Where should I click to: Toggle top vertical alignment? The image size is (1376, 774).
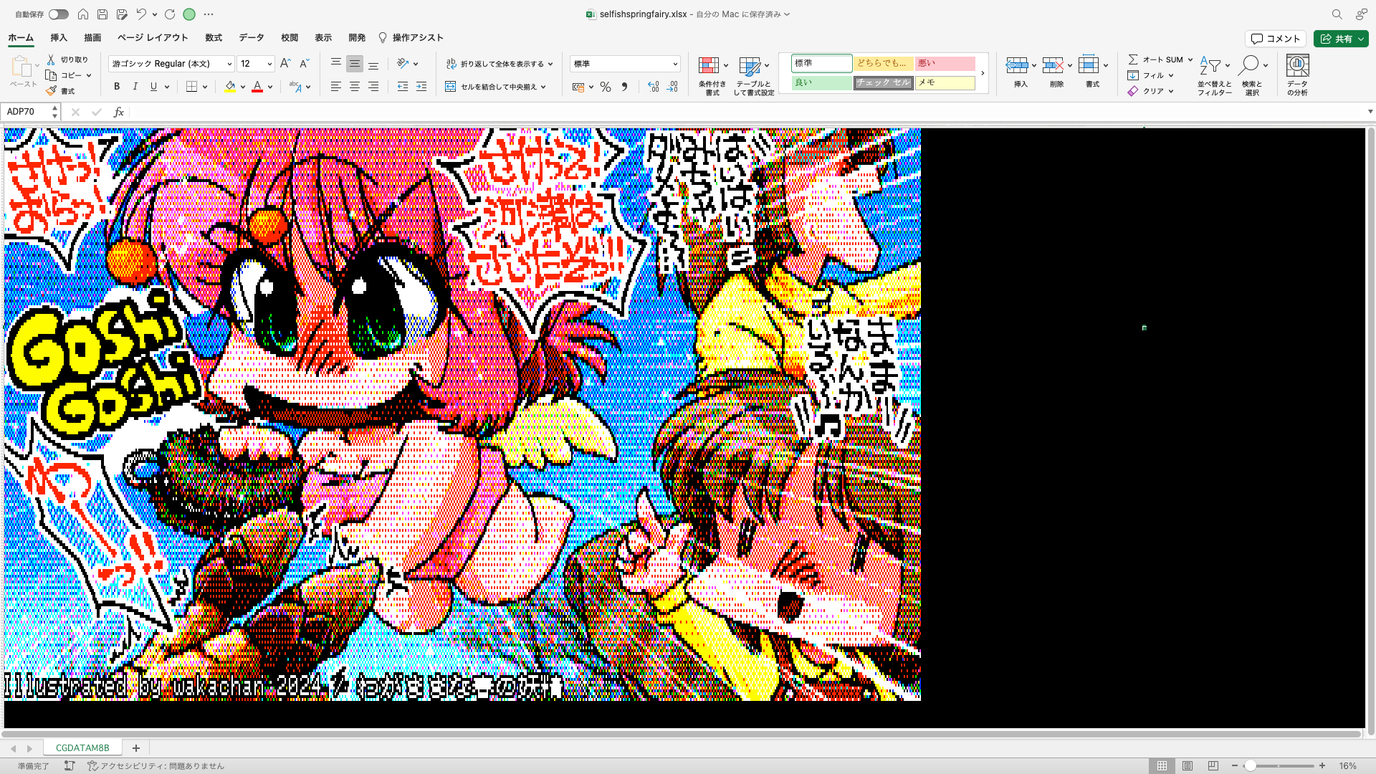pyautogui.click(x=335, y=64)
